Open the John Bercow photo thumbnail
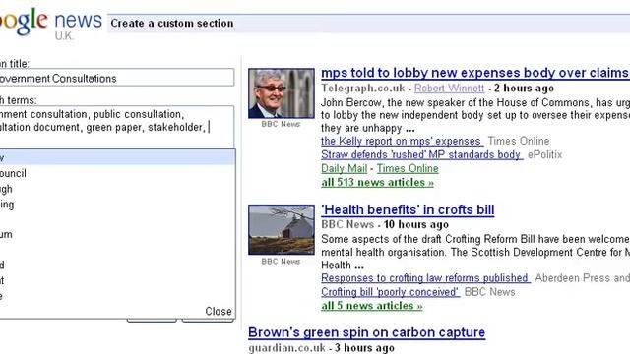The image size is (630, 354). point(282,93)
